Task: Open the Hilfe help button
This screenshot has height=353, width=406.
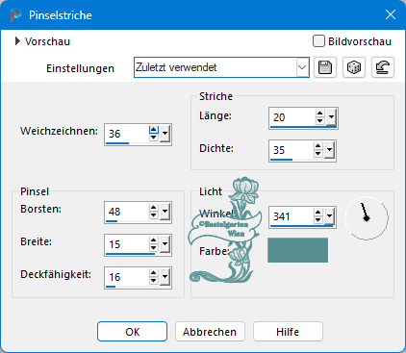Action: pos(288,332)
